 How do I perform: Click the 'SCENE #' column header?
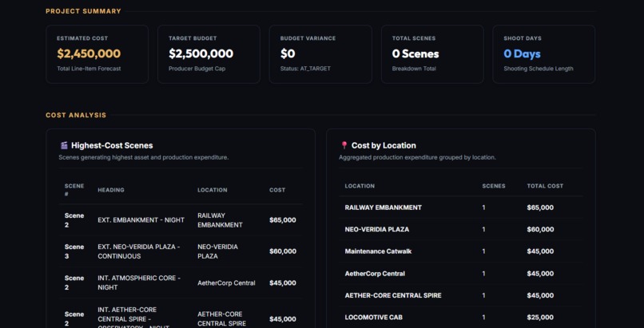(74, 190)
